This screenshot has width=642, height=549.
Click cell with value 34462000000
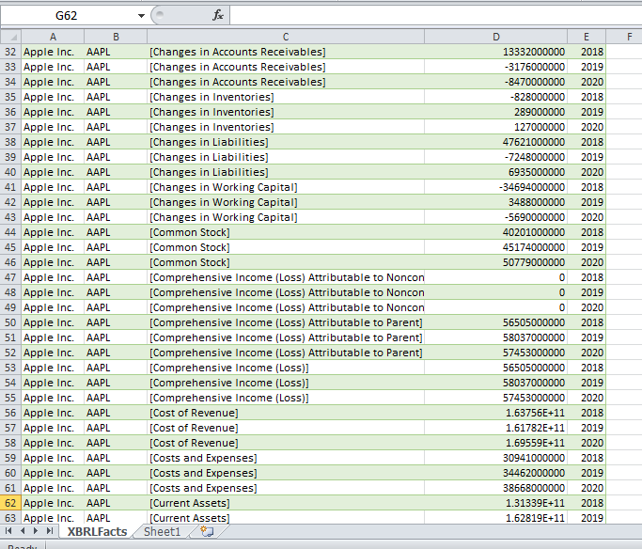495,473
